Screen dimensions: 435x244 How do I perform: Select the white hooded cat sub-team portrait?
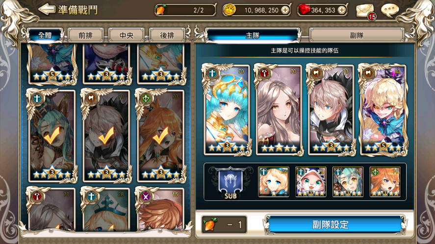311,182
